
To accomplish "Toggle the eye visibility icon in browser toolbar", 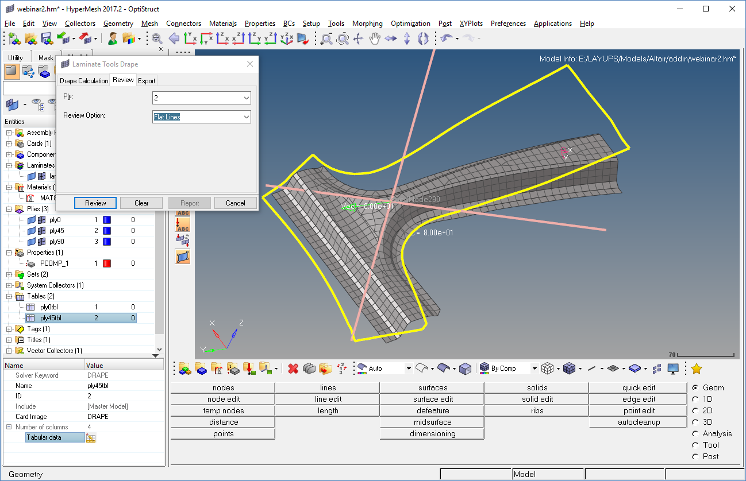I will point(37,104).
